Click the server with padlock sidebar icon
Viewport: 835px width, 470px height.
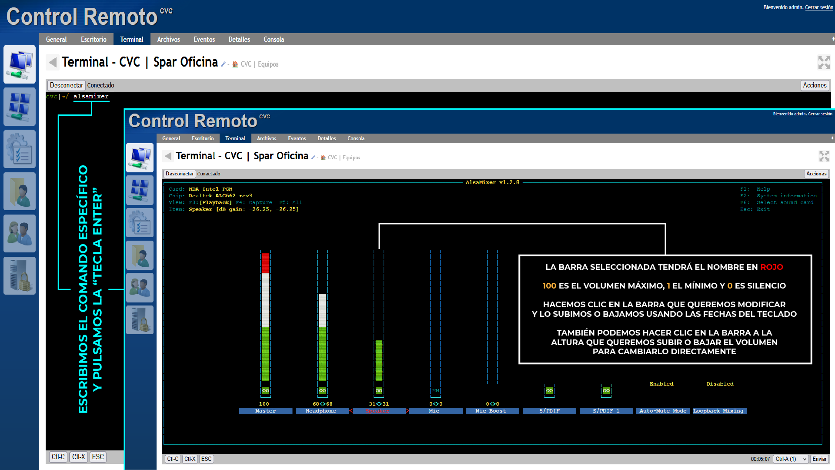pos(20,275)
